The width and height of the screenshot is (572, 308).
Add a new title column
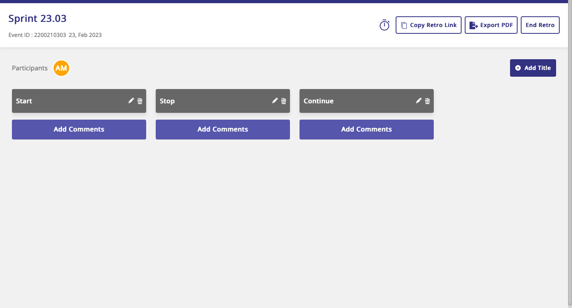point(533,68)
